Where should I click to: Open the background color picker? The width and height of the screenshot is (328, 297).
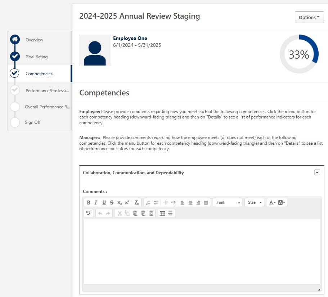pyautogui.click(x=281, y=202)
